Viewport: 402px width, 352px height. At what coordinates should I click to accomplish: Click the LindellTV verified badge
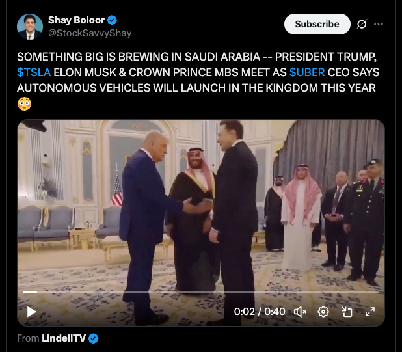tap(93, 338)
